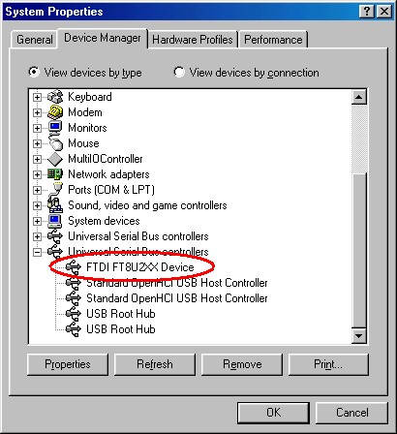The width and height of the screenshot is (397, 434).
Task: Click the USB icon of first USB Root Hub
Action: click(74, 314)
